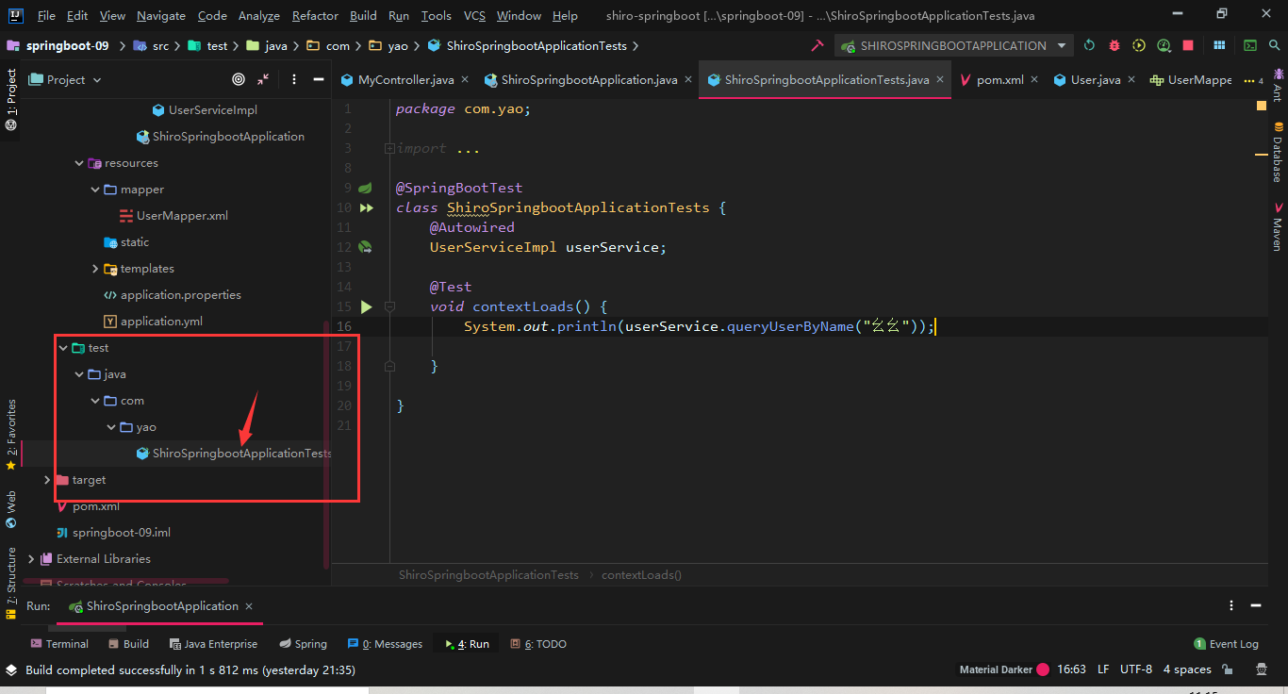Unfold the collapsed import block

[389, 149]
